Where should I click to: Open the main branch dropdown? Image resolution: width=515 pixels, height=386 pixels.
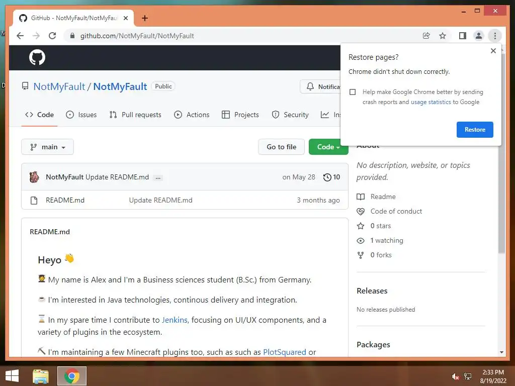coord(48,147)
